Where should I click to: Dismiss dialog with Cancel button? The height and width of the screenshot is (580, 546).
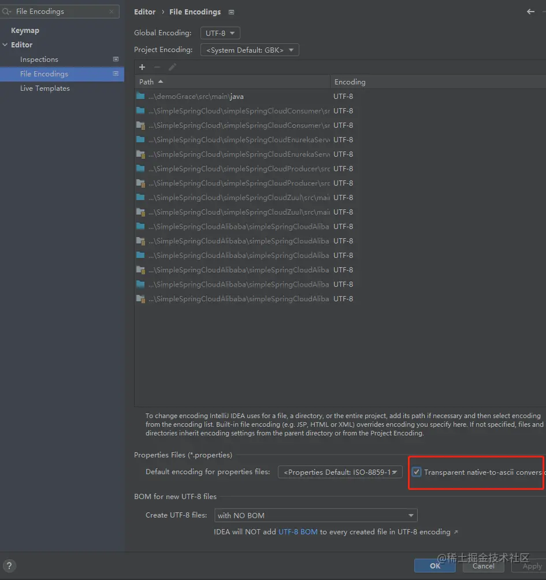point(483,566)
